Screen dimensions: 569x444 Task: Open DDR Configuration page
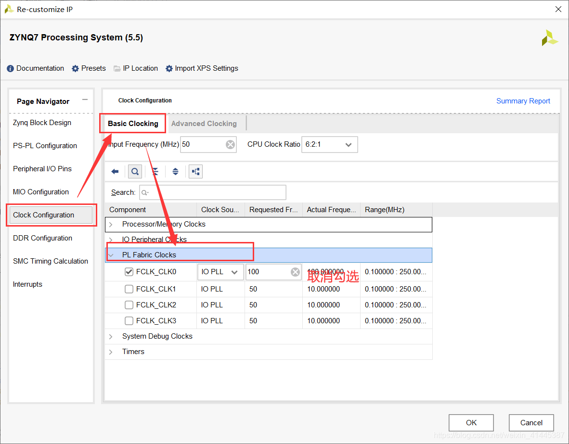(42, 238)
